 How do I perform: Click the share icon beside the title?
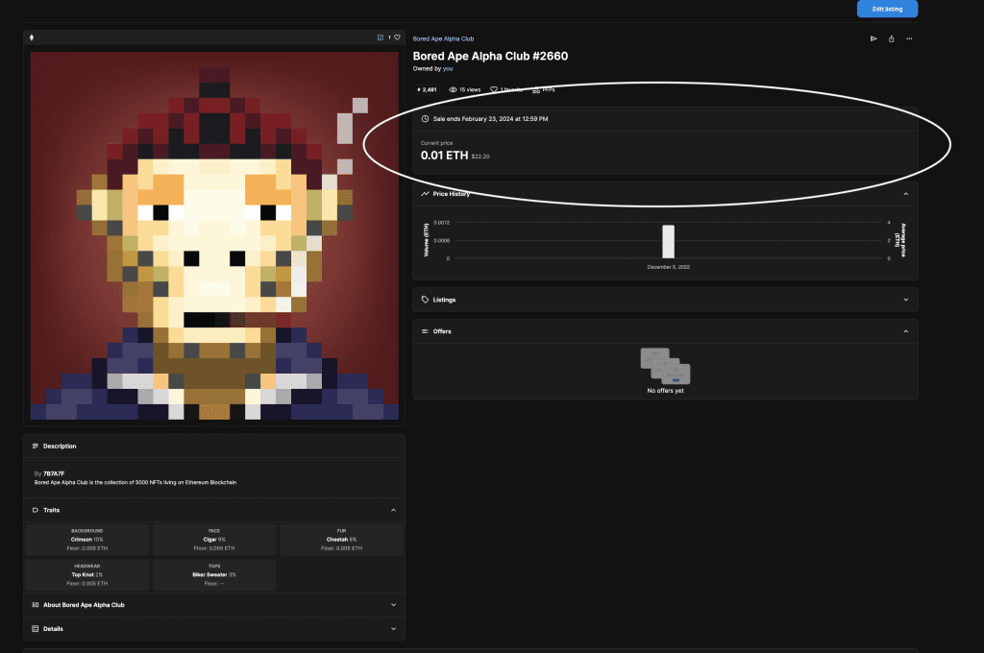coord(892,38)
